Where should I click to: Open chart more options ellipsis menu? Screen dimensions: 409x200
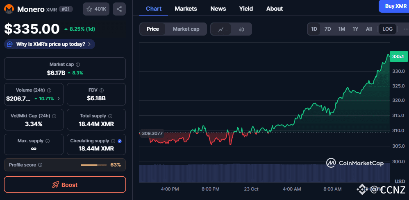[x=406, y=29]
